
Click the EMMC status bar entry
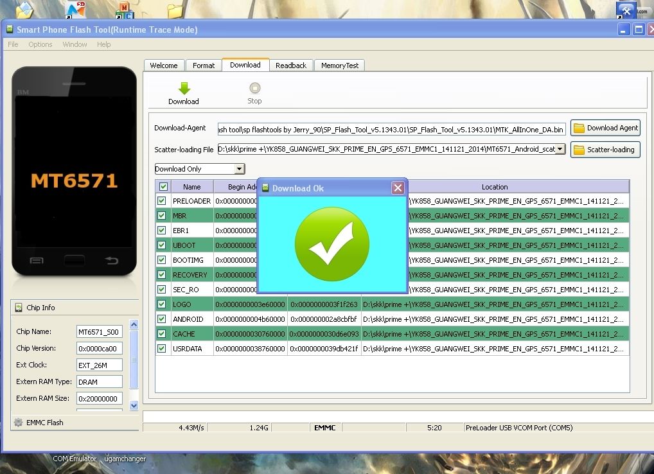(325, 428)
